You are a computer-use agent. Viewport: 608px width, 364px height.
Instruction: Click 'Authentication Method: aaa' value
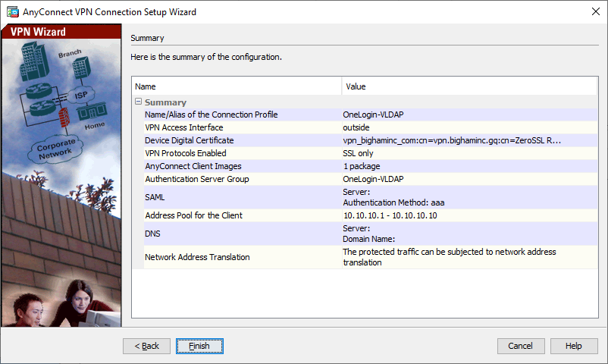tap(393, 202)
